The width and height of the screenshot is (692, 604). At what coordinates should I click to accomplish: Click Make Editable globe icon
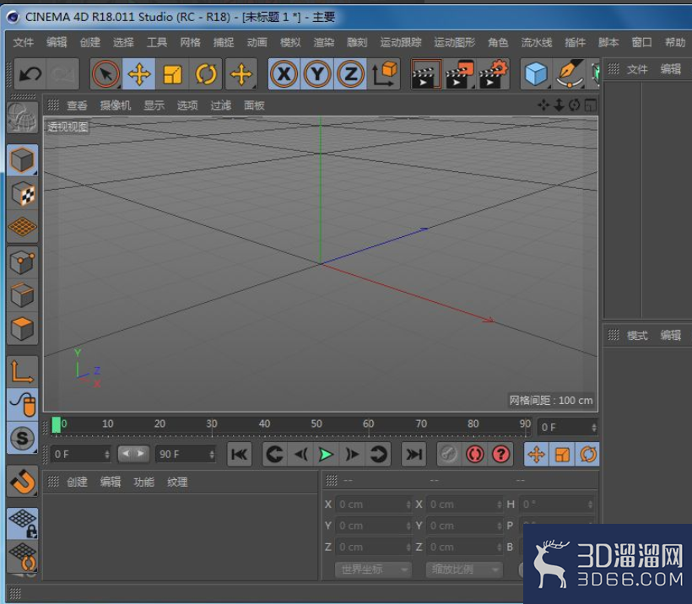pos(22,117)
